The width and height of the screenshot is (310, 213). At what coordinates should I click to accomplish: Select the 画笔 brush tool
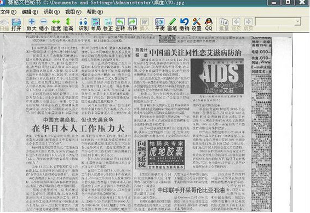[x=172, y=25]
